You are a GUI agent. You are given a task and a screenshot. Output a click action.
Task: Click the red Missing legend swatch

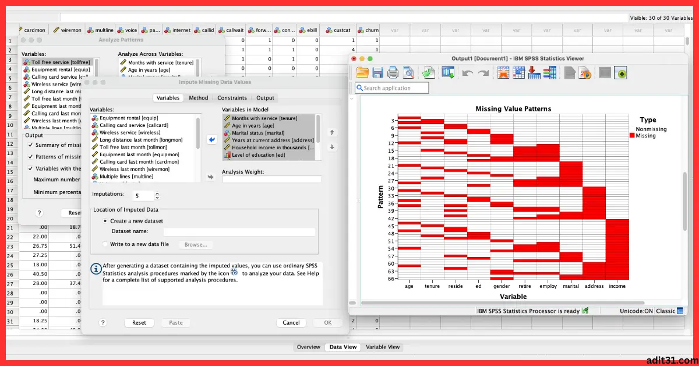click(x=632, y=136)
